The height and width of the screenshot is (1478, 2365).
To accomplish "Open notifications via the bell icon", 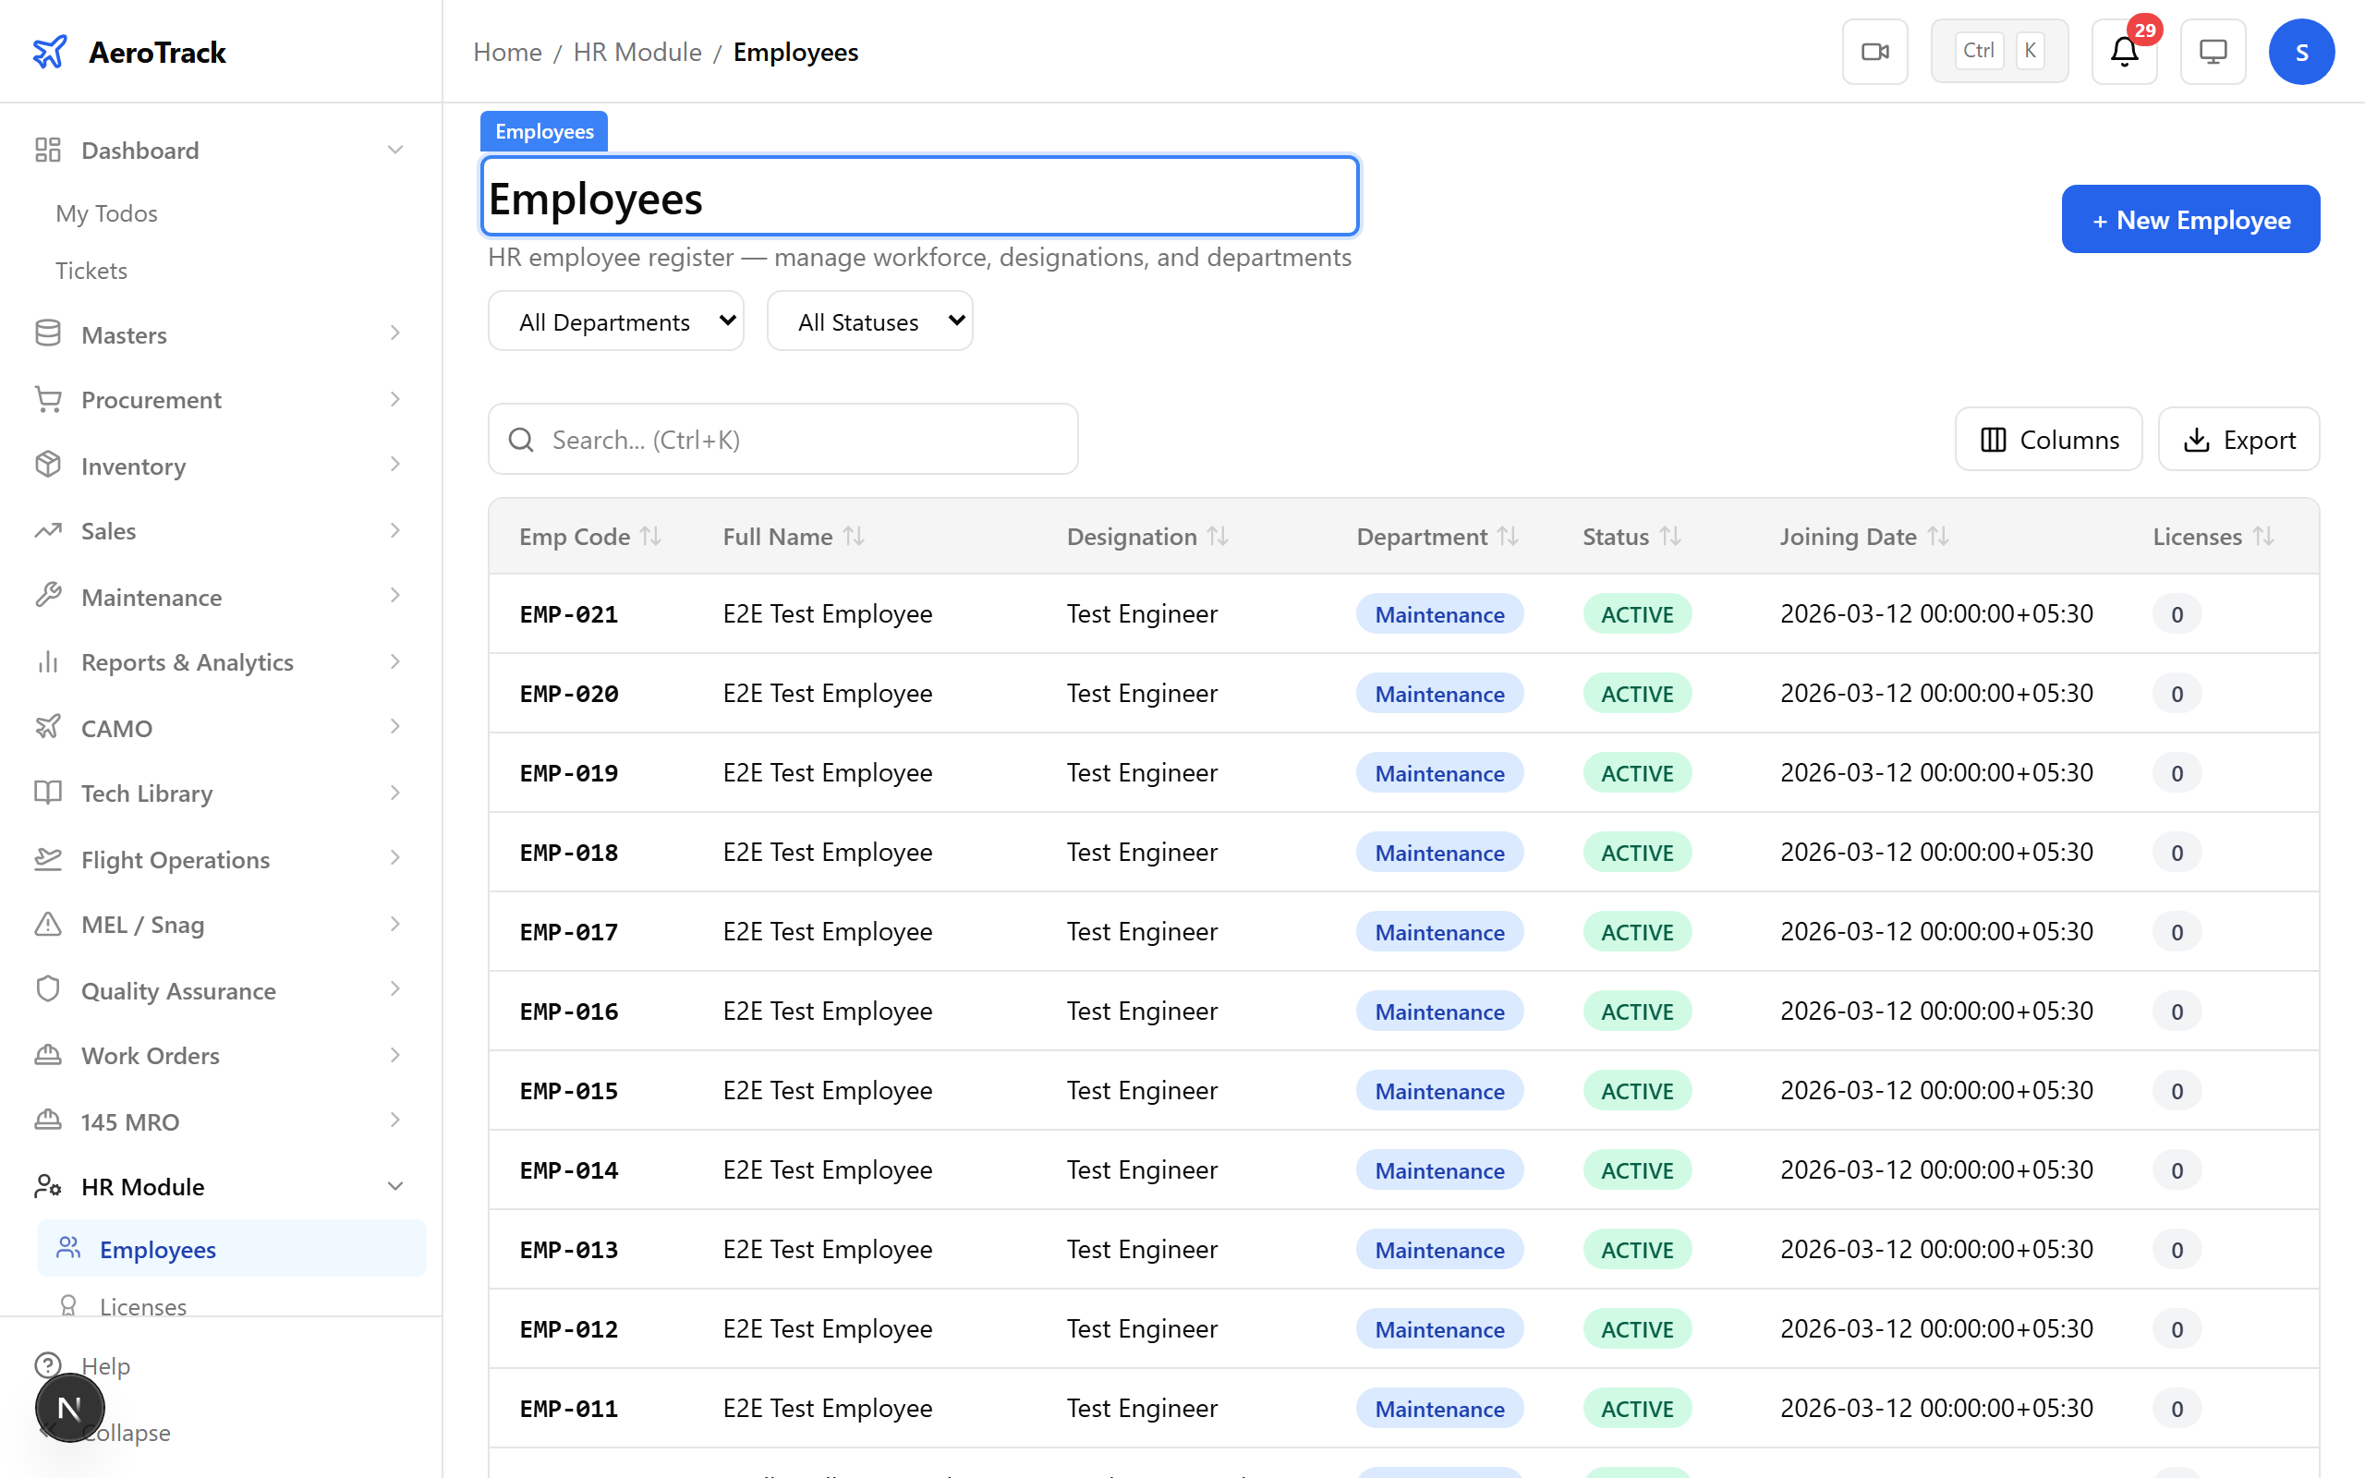I will (x=2123, y=52).
